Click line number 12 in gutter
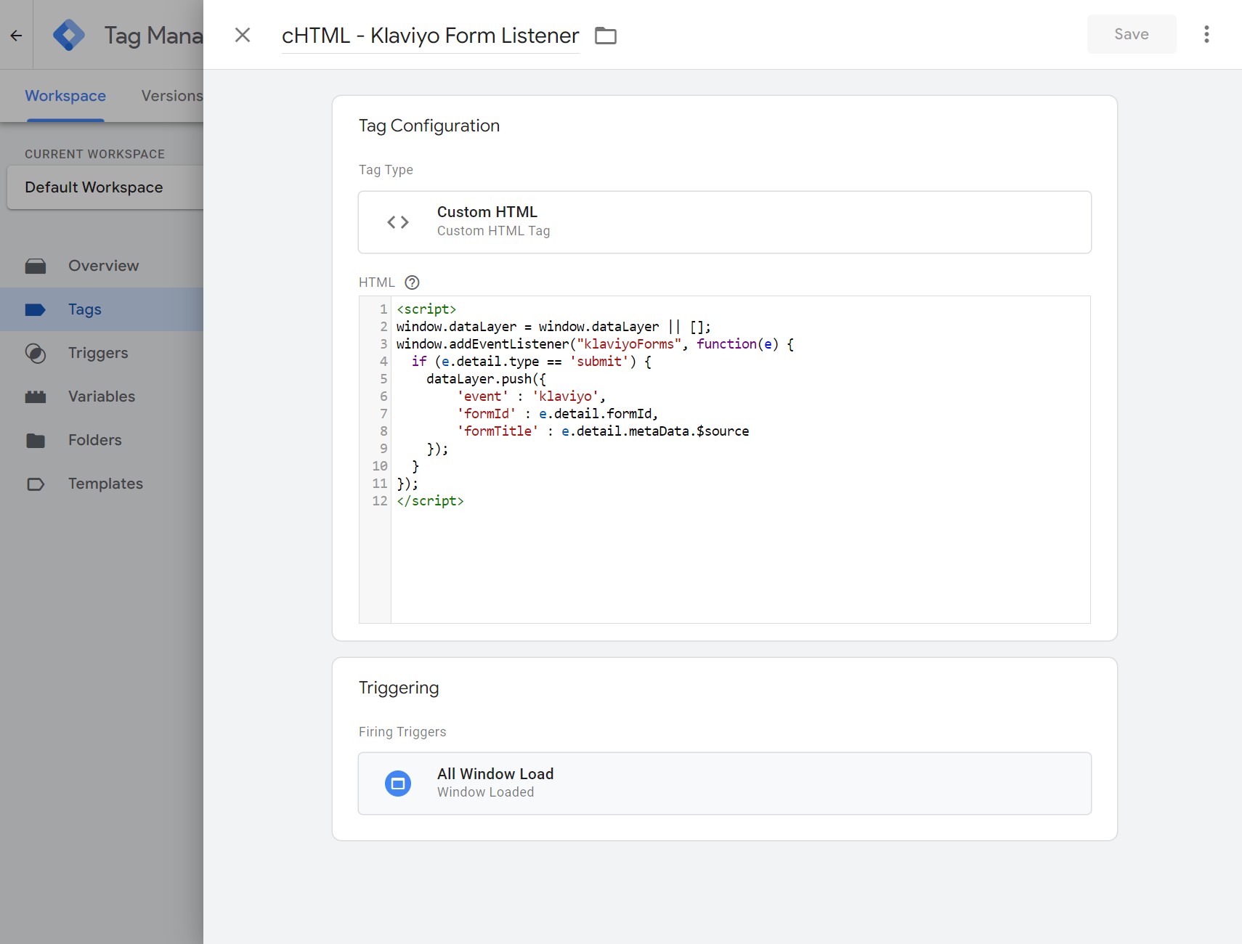The height and width of the screenshot is (944, 1242). (380, 501)
